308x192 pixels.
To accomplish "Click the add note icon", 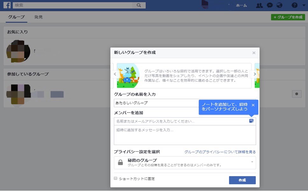I will pos(251,121).
